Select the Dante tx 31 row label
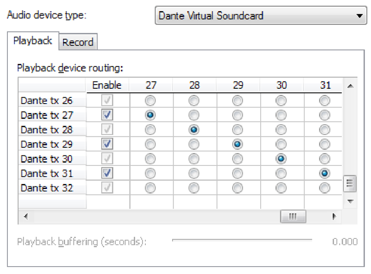This screenshot has width=371, height=274. [52, 173]
